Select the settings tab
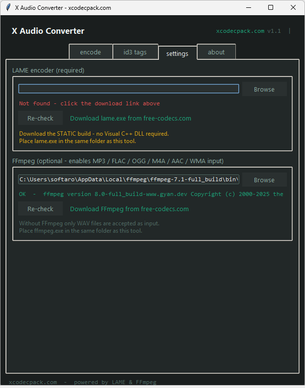The width and height of the screenshot is (305, 388). pyautogui.click(x=177, y=53)
